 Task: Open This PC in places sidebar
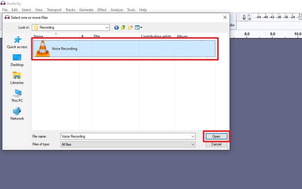click(17, 96)
